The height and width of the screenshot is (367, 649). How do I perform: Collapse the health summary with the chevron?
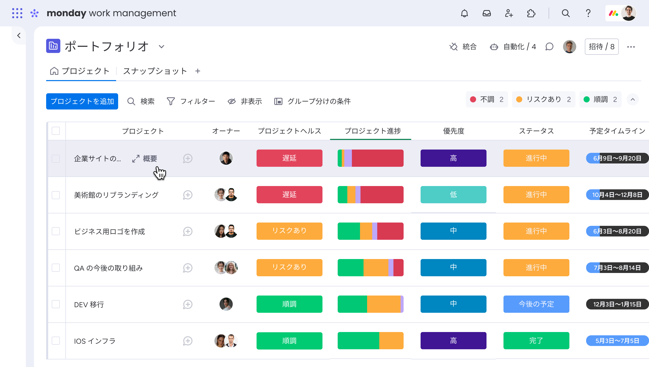(x=633, y=99)
